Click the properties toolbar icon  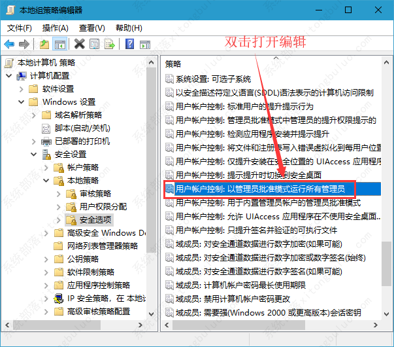94,44
